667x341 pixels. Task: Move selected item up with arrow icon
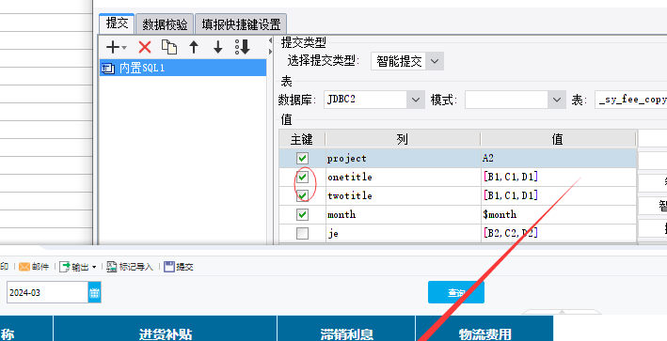pyautogui.click(x=194, y=47)
